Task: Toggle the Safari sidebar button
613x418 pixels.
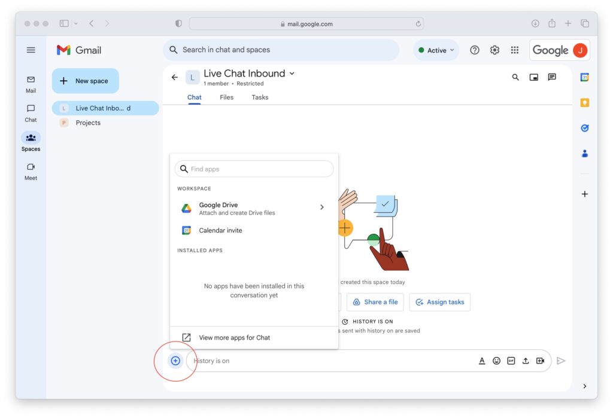Action: point(64,23)
